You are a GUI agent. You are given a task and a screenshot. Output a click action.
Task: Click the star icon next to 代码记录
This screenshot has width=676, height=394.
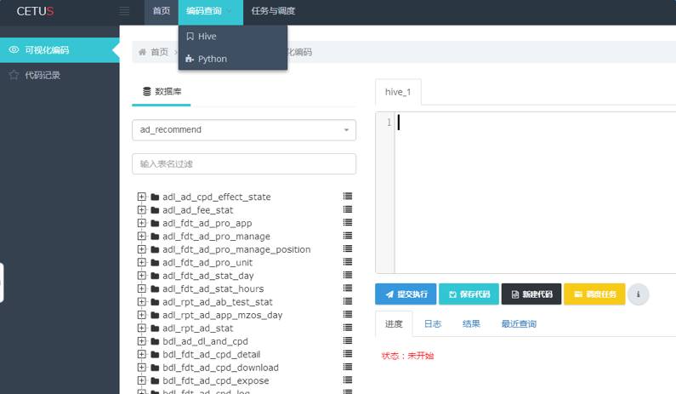[x=14, y=75]
